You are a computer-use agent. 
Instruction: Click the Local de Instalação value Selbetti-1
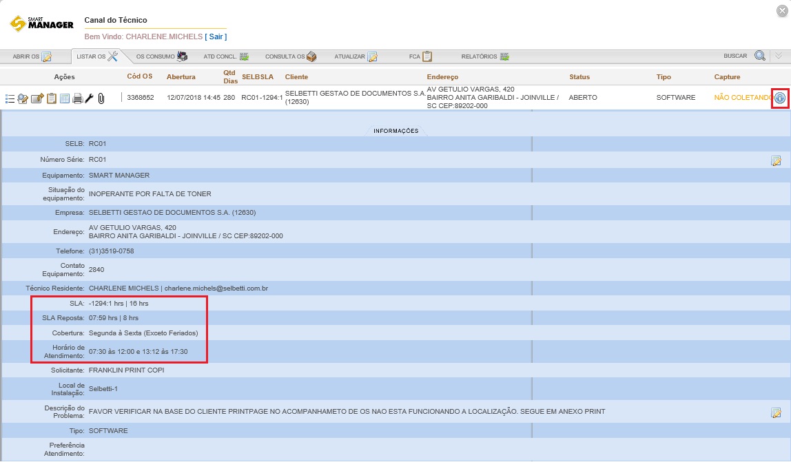pyautogui.click(x=103, y=389)
